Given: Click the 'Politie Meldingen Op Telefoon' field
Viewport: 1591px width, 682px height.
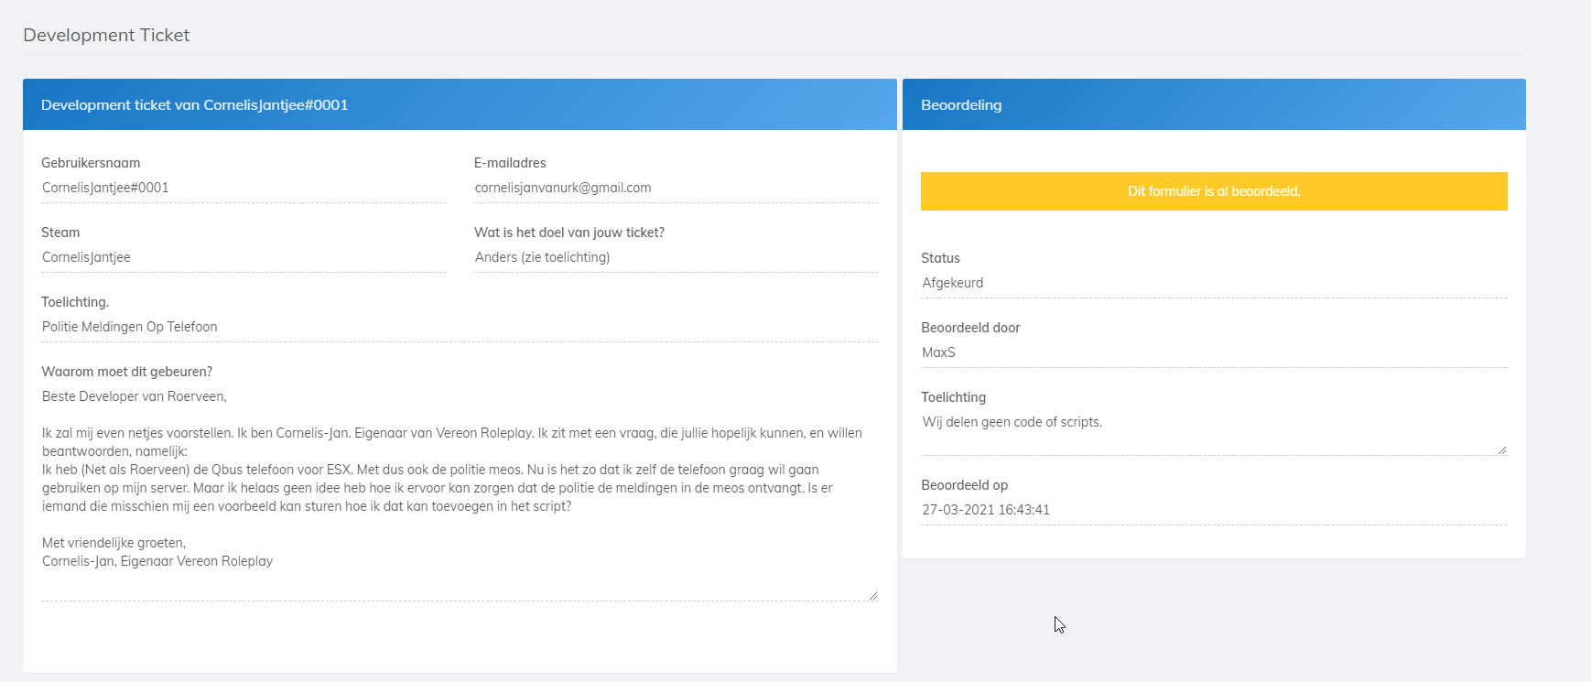Looking at the screenshot, I should coord(459,327).
